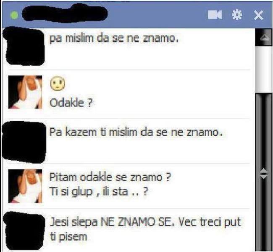273x252 pixels.
Task: Click the 'ti pisem' line
Action: pyautogui.click(x=68, y=237)
